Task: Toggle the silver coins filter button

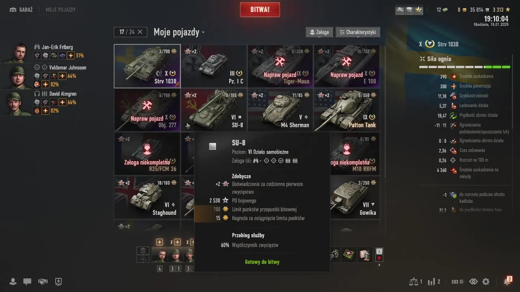Action: tap(409, 10)
